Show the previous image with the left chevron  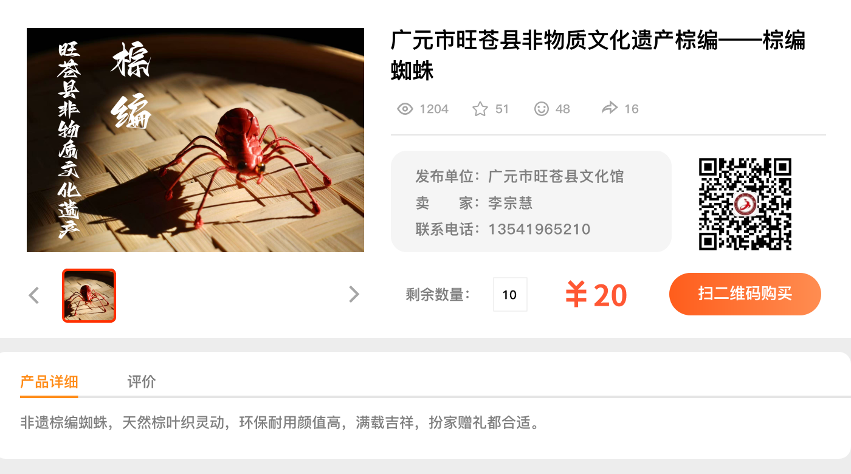pos(34,295)
